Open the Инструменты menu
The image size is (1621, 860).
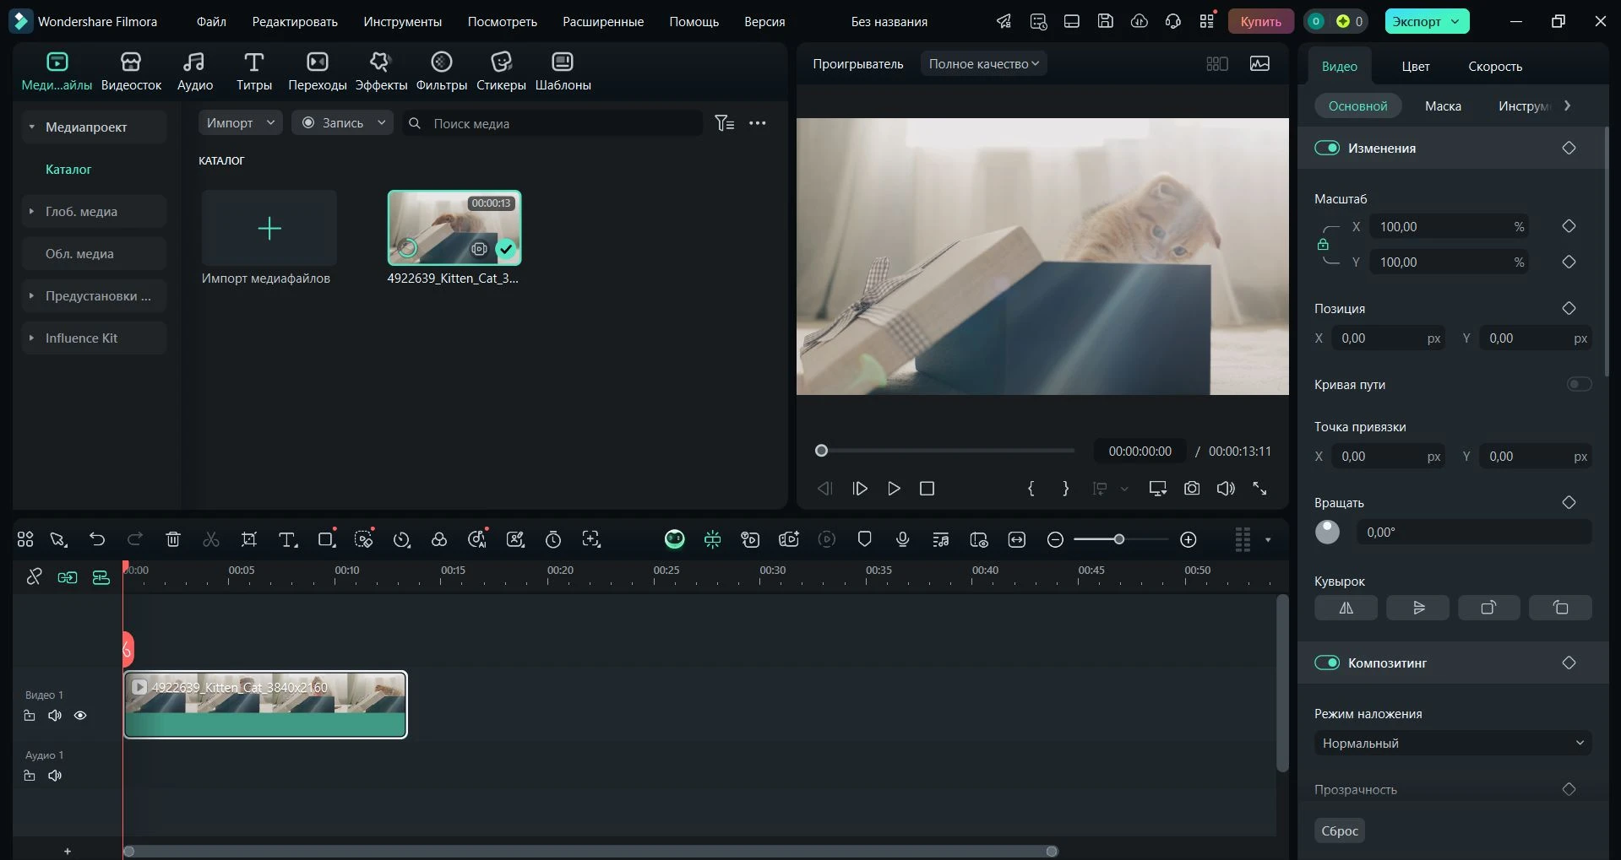coord(402,22)
